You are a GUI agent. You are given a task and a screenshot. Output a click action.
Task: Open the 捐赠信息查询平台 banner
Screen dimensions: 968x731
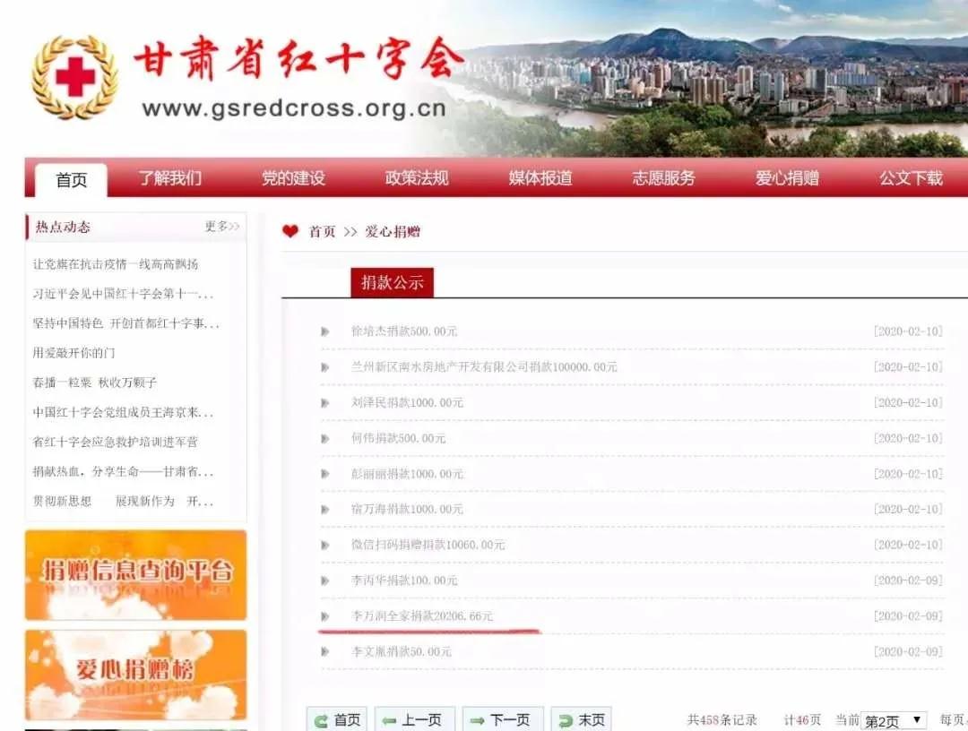click(135, 574)
